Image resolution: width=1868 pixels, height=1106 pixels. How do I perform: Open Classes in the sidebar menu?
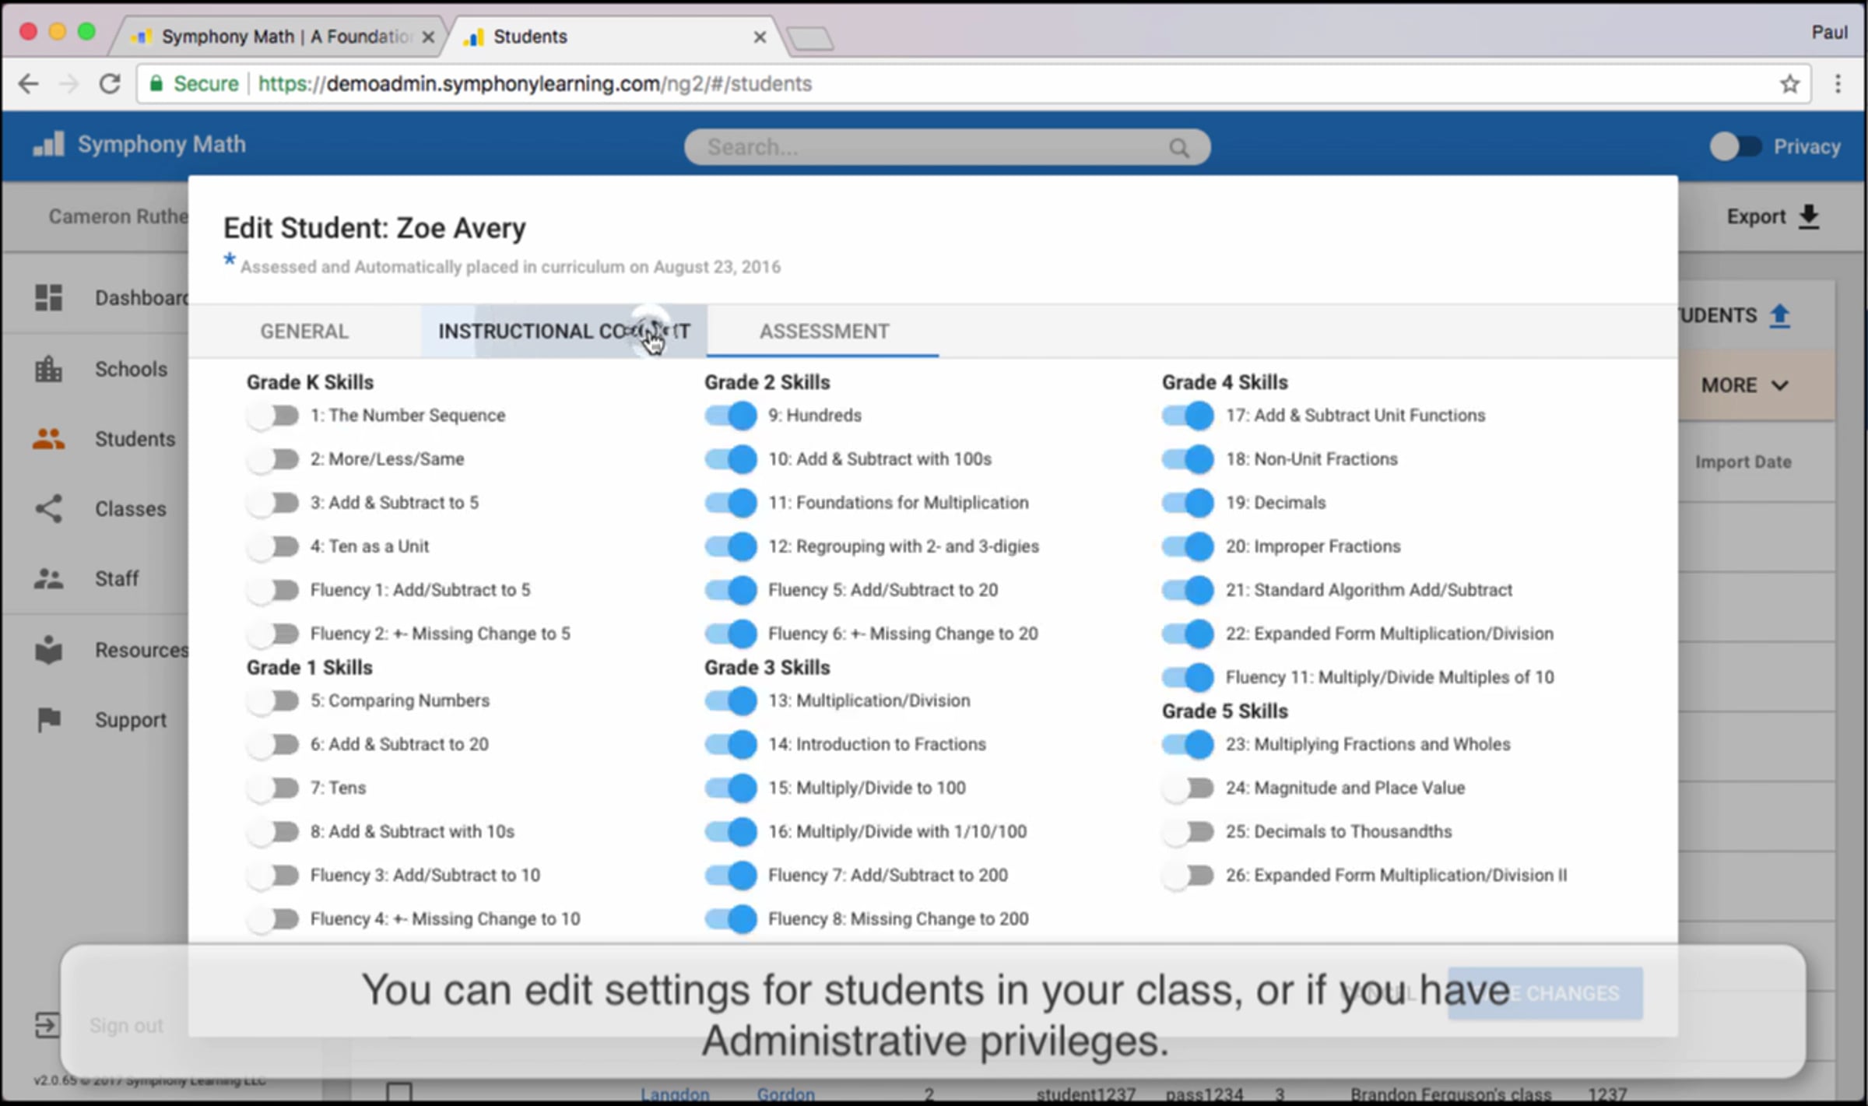pyautogui.click(x=131, y=509)
